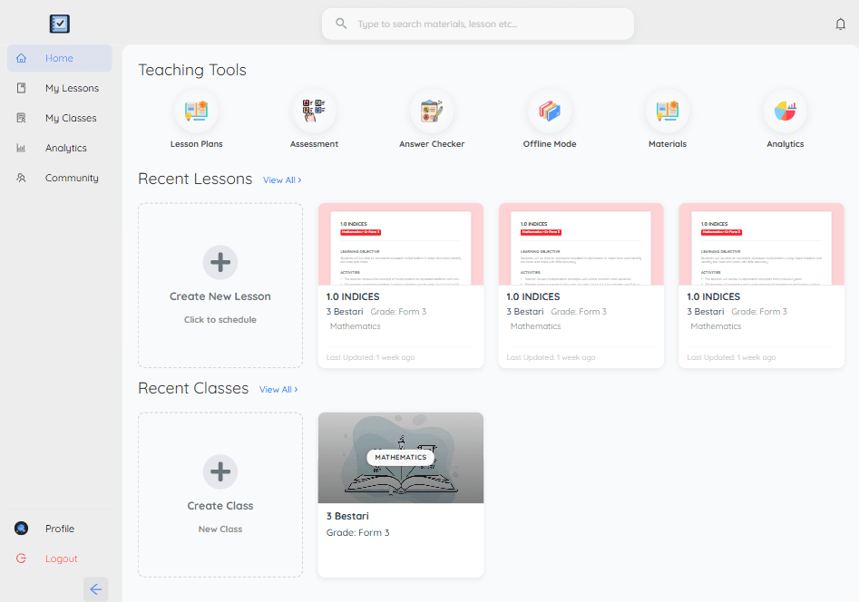
Task: Open Profile from the sidebar avatar icon
Action: tap(21, 528)
